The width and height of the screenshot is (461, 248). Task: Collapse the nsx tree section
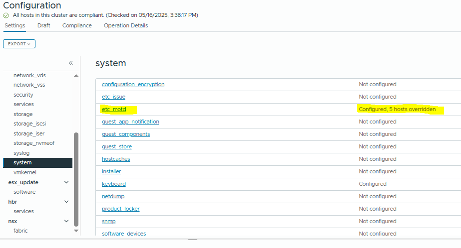pos(66,221)
